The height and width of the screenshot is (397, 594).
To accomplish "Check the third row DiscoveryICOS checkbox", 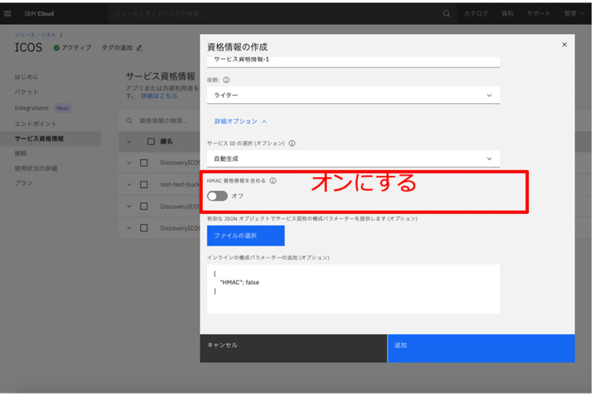I will click(144, 206).
